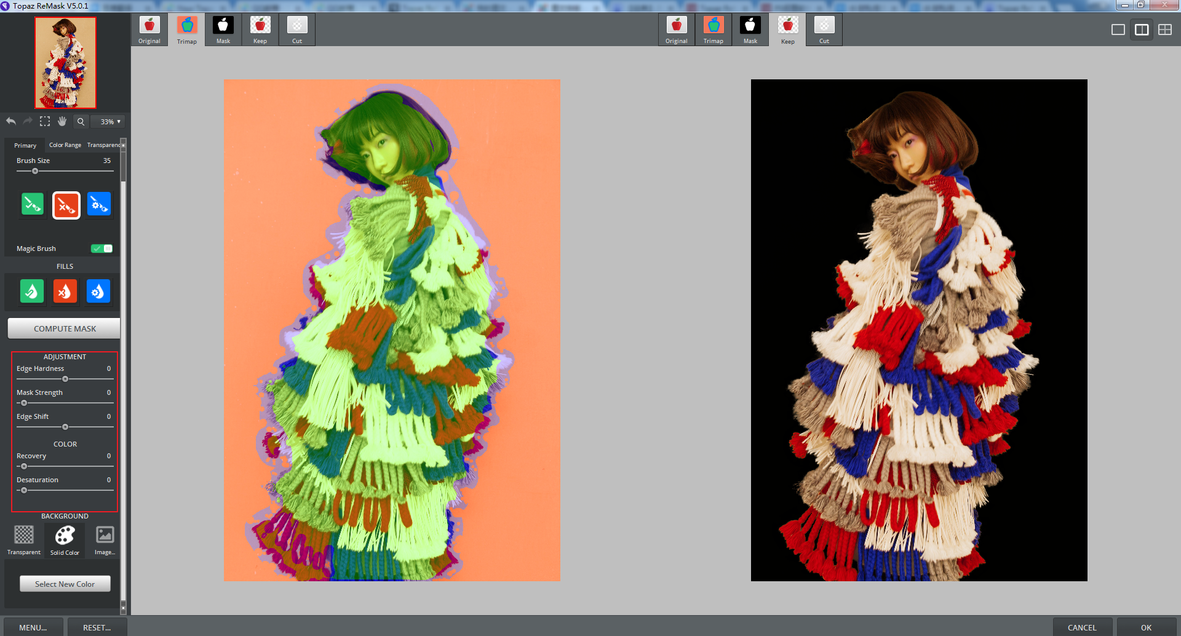Select the green Keep brush tool
This screenshot has width=1181, height=636.
pyautogui.click(x=33, y=204)
